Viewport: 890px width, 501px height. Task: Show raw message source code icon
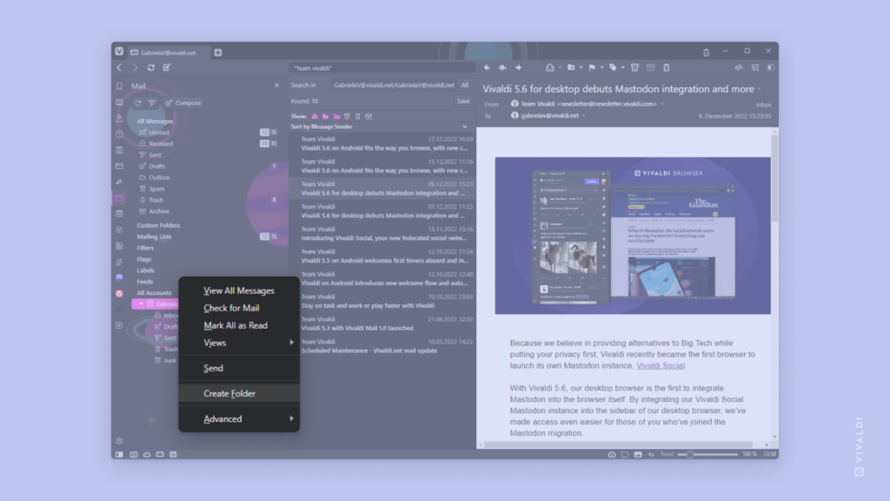[x=739, y=68]
